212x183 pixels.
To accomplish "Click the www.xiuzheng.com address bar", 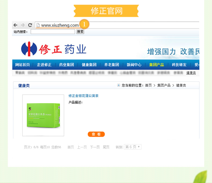I will point(117,25).
